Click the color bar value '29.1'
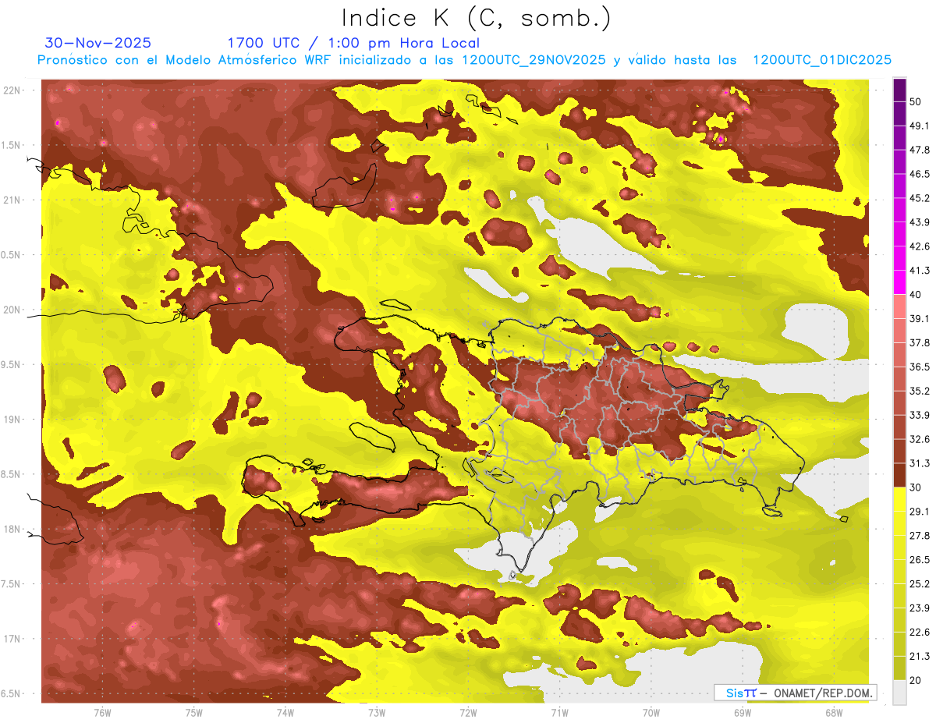This screenshot has height=723, width=936. coord(919,511)
